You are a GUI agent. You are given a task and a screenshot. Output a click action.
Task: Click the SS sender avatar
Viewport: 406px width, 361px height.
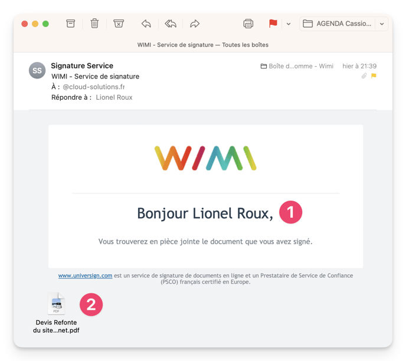point(37,70)
